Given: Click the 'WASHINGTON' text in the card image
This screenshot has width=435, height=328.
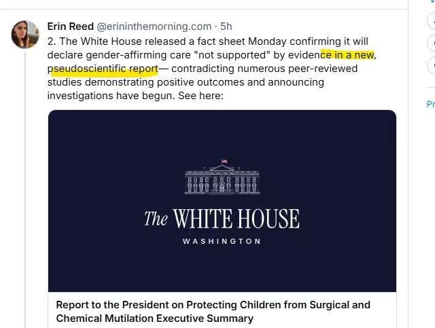Looking at the screenshot, I should 222,241.
